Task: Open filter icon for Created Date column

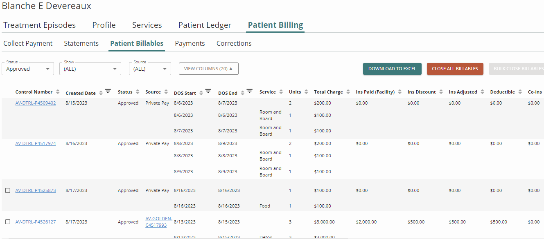Action: tap(108, 91)
